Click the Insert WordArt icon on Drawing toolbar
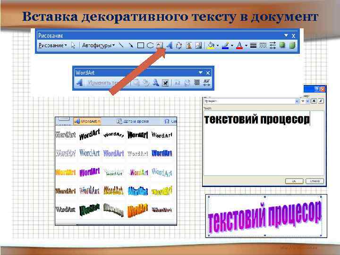The image size is (340, 255). pos(170,45)
